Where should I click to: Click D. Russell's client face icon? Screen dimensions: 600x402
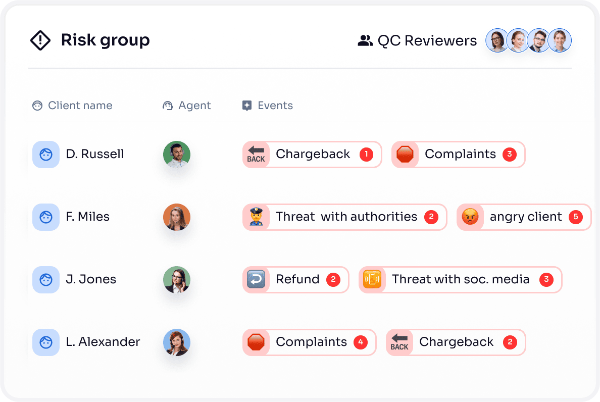point(46,154)
